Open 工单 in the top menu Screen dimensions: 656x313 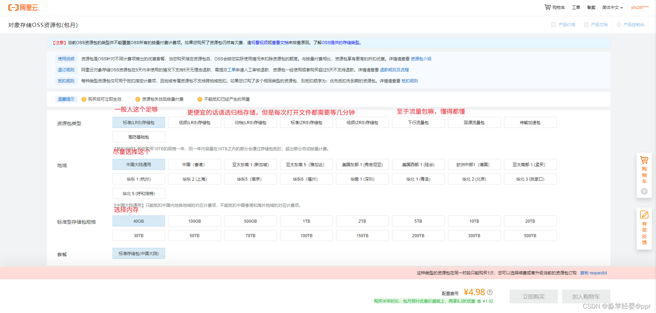click(x=576, y=8)
